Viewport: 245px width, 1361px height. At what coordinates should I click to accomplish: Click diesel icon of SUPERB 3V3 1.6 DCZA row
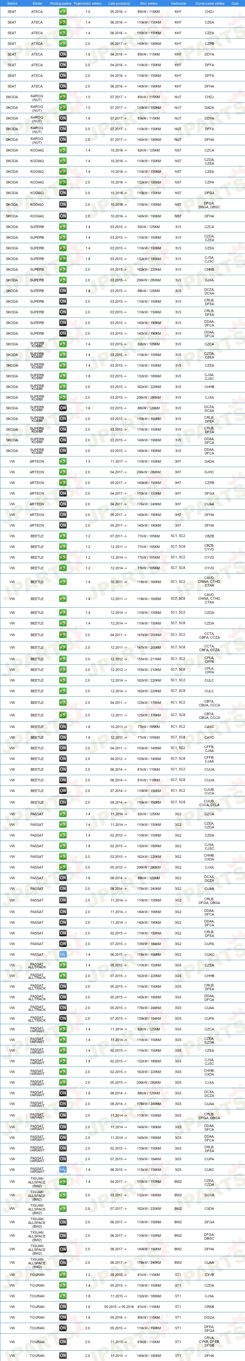click(x=63, y=290)
